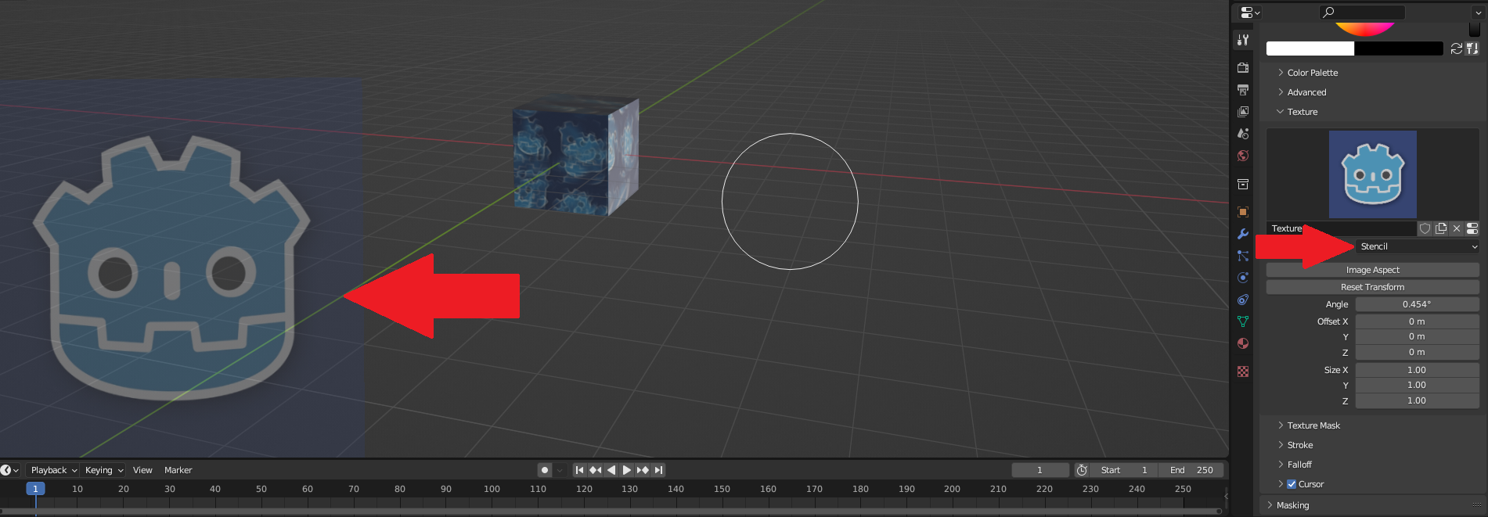The height and width of the screenshot is (517, 1488).
Task: Open the auto keyframing options dropdown
Action: [560, 470]
